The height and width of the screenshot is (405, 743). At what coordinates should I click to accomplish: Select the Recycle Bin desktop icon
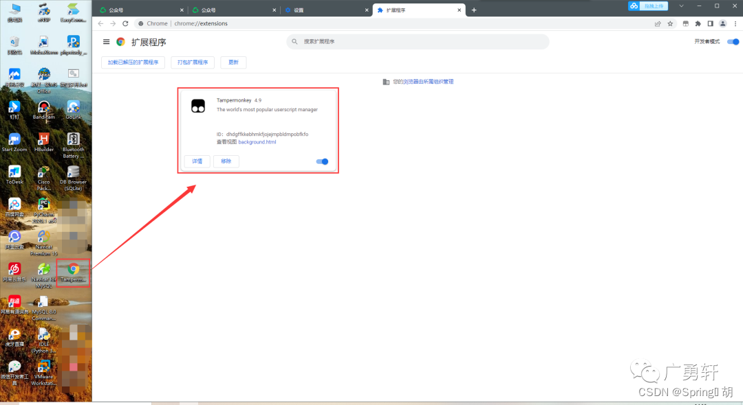pos(14,45)
